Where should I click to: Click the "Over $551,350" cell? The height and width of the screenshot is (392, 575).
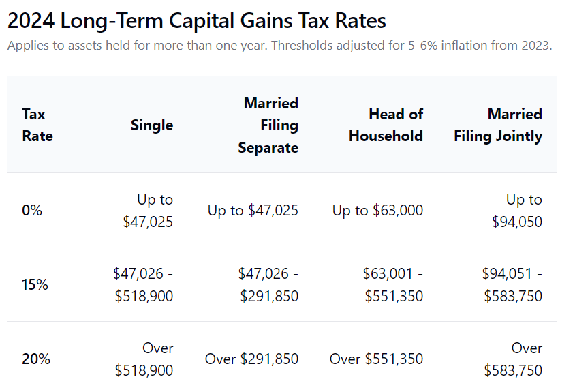click(x=376, y=359)
